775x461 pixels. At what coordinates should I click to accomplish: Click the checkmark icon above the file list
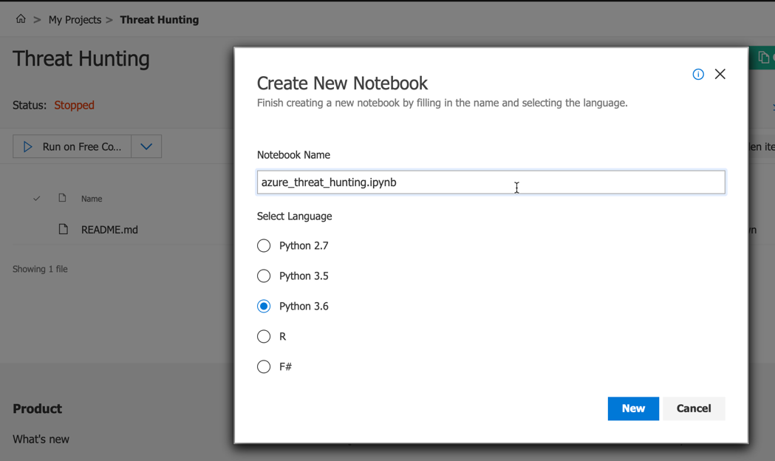35,198
